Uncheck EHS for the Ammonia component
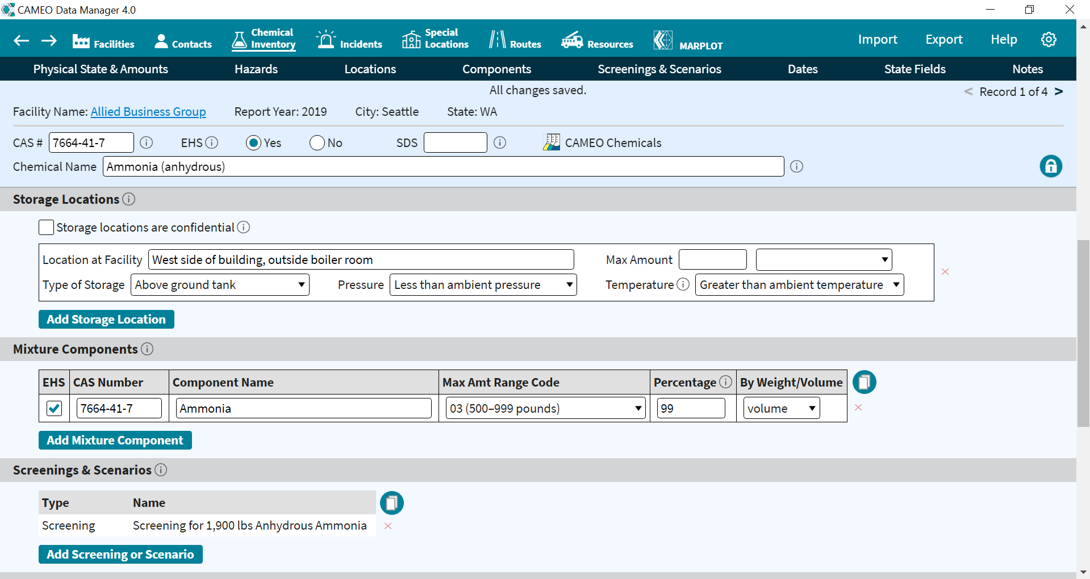The image size is (1090, 579). tap(55, 409)
